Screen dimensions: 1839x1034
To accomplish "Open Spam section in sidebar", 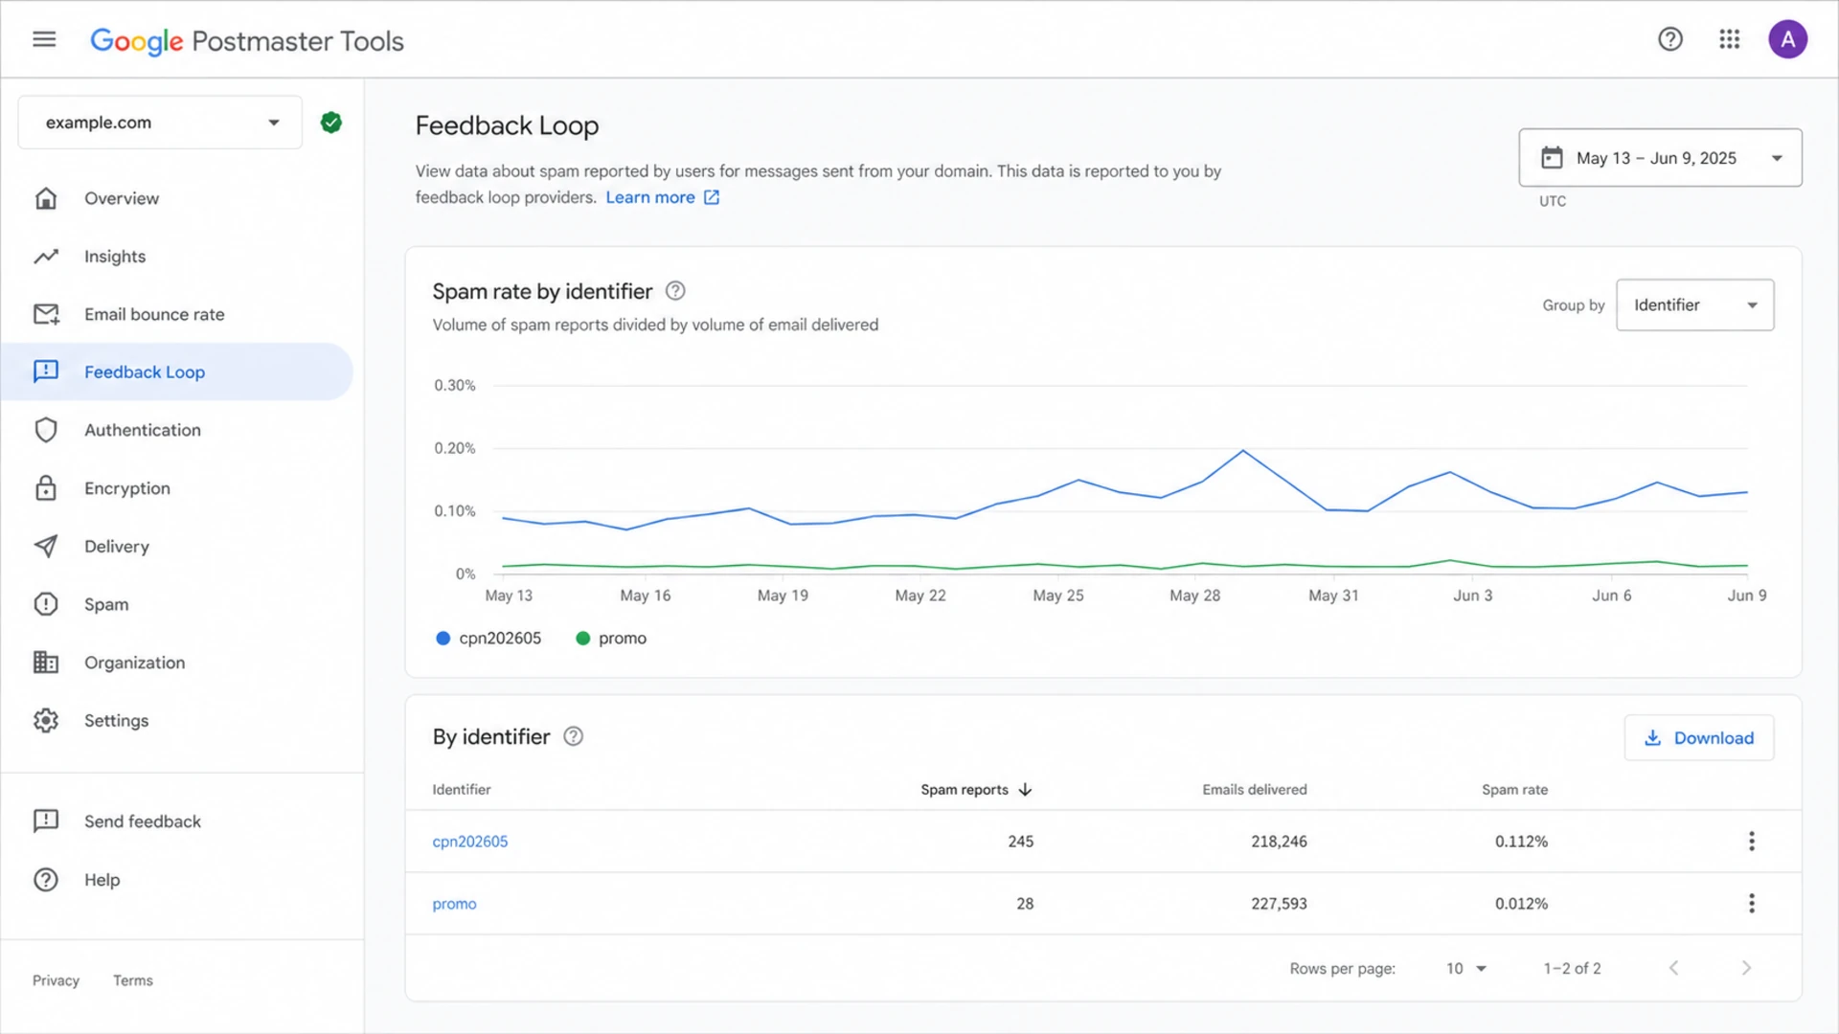I will [177, 604].
